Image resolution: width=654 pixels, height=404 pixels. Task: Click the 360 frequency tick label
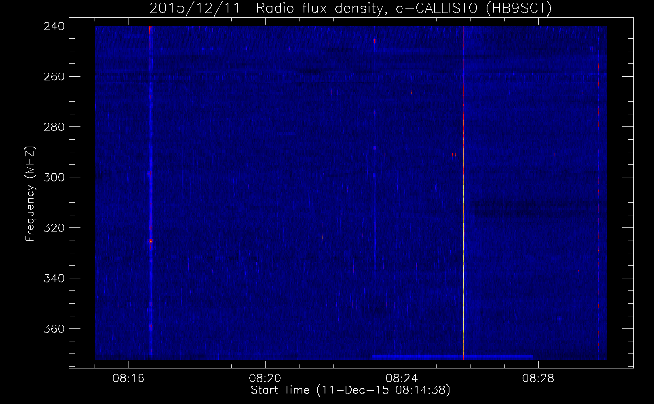54,329
